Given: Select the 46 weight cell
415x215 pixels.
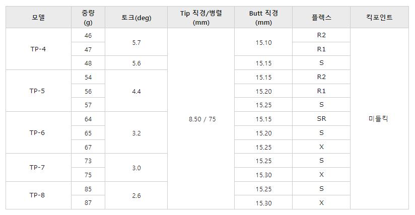Looking at the screenshot, I should tap(88, 36).
